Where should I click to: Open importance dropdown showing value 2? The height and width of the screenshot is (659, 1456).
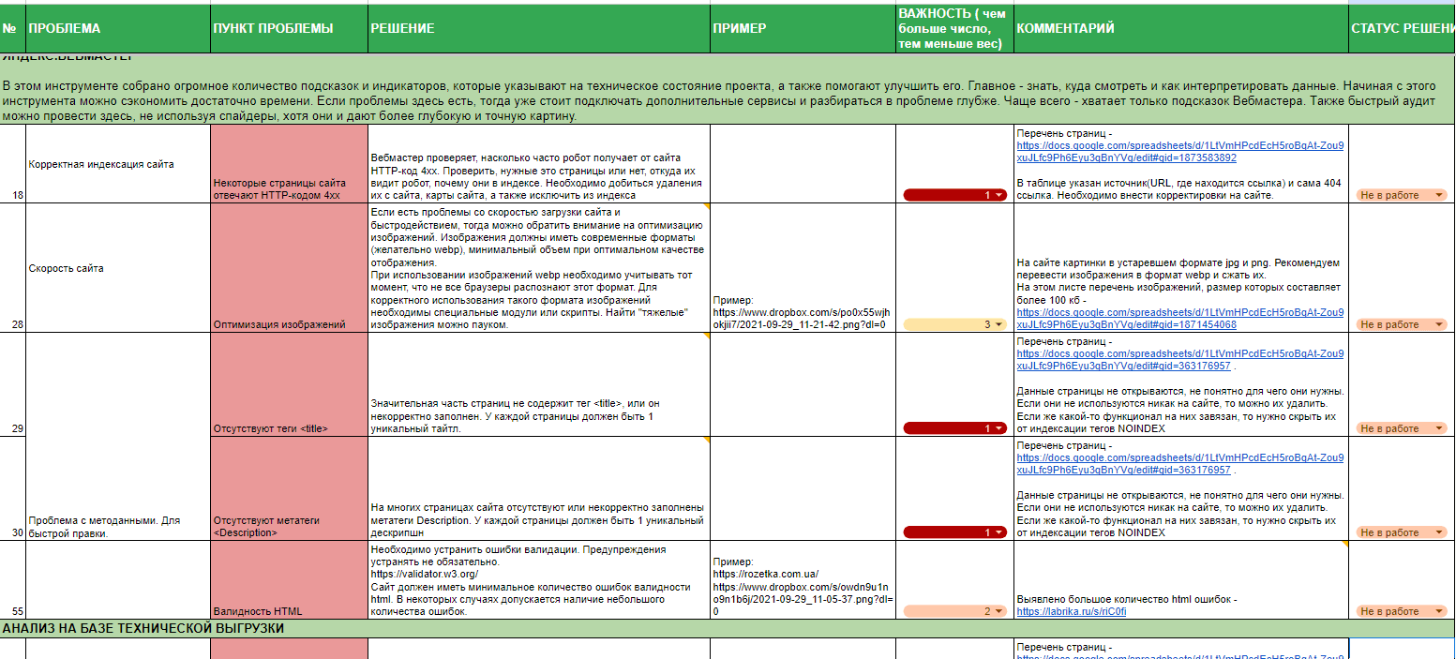tap(953, 611)
